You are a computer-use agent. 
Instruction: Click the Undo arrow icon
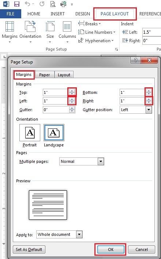27,4
